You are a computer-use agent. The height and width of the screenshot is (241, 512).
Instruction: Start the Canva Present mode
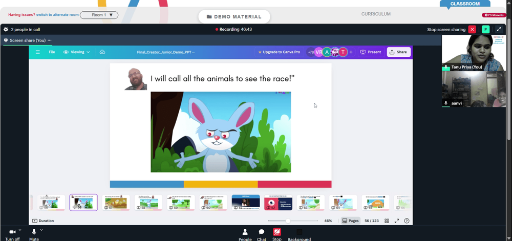coord(371,52)
